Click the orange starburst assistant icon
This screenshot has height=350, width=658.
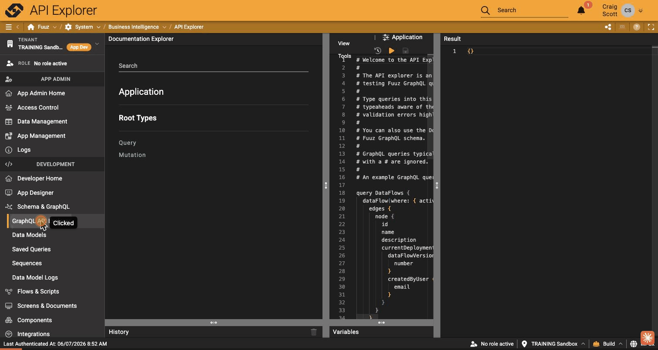tap(647, 337)
